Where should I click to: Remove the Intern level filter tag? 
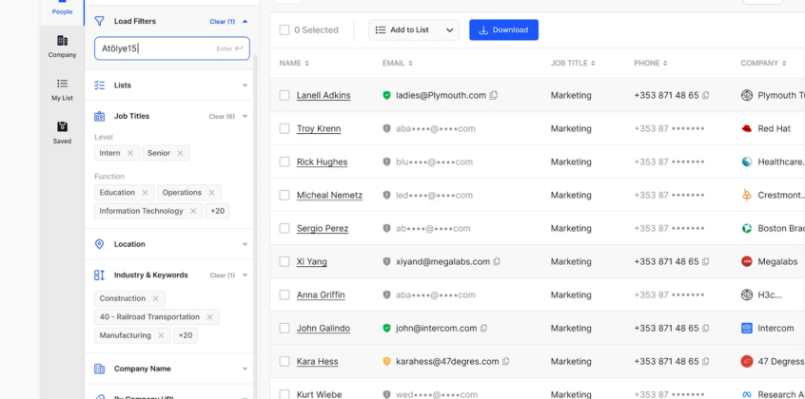pos(130,153)
